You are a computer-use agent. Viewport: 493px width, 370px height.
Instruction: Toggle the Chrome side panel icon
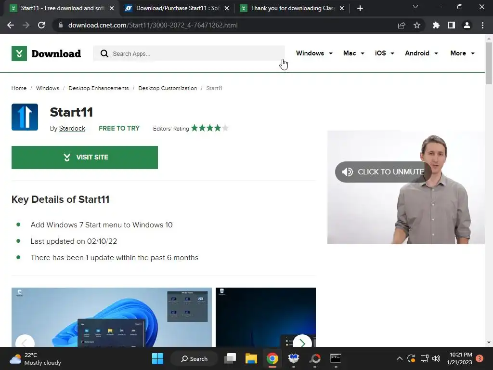[452, 25]
